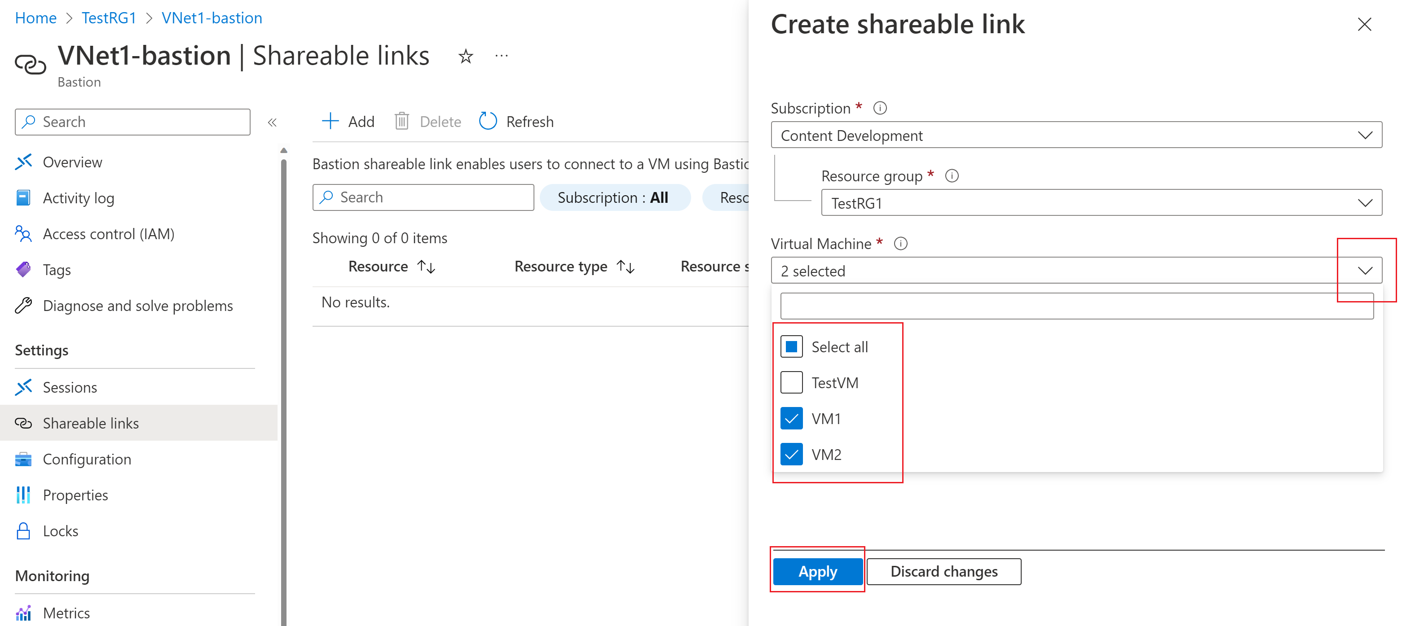Click the sidebar vertical scrollbar

click(x=283, y=381)
